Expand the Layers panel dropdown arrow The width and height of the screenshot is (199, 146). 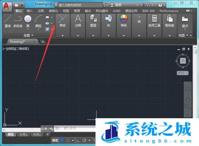[x=93, y=36]
